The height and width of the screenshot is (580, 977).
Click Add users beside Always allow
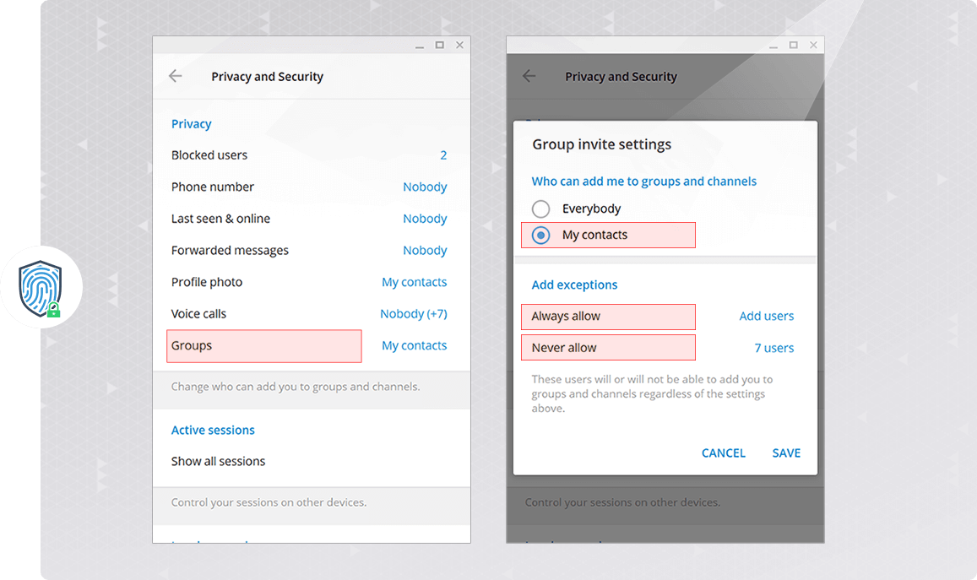[766, 316]
